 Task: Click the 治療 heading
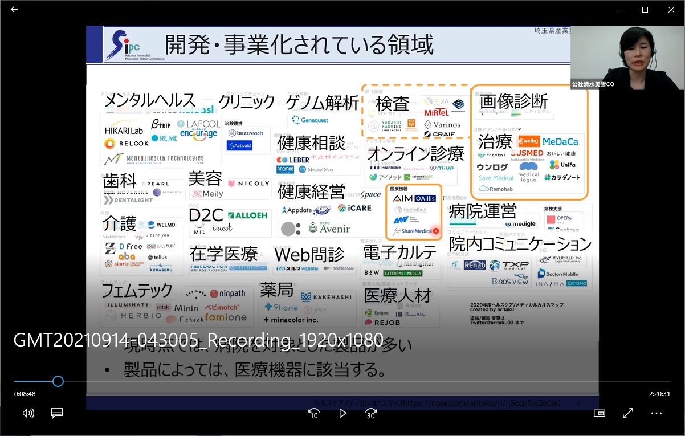tap(495, 141)
